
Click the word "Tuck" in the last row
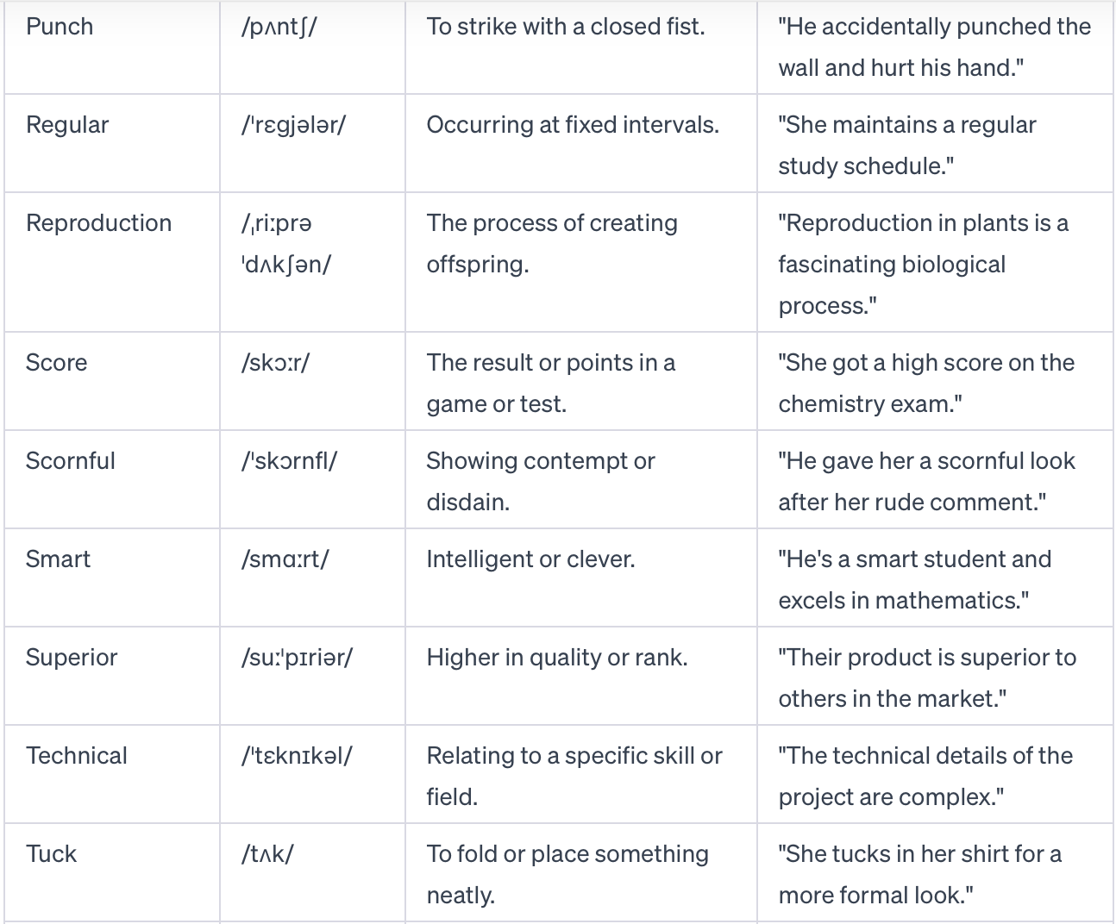tap(51, 854)
